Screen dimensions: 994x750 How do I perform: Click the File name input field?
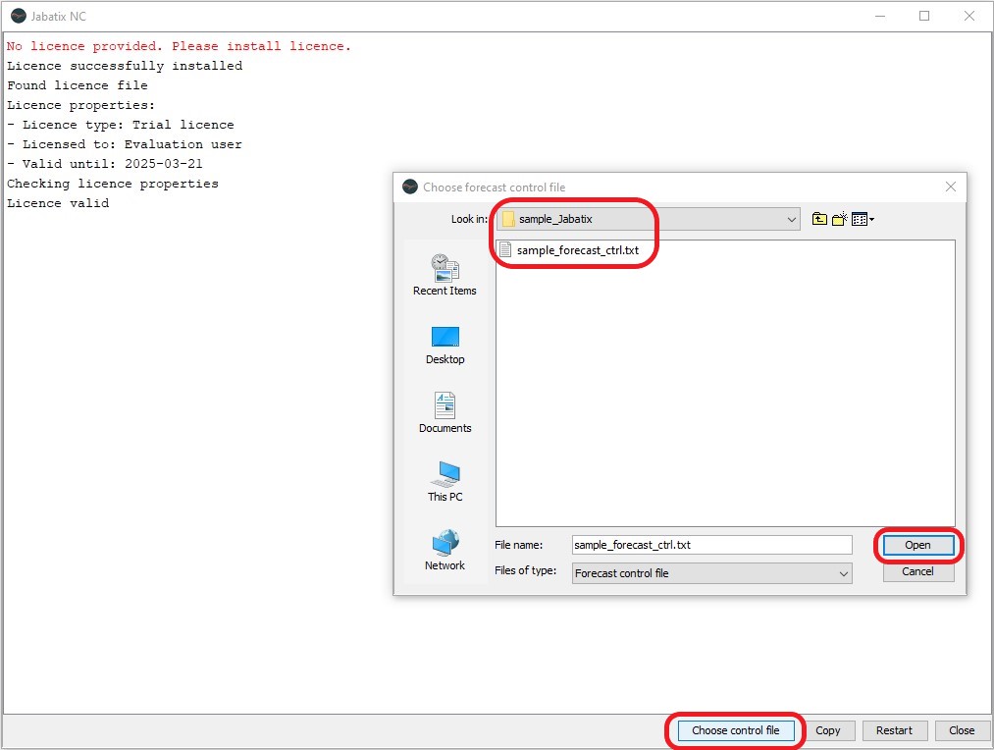711,545
